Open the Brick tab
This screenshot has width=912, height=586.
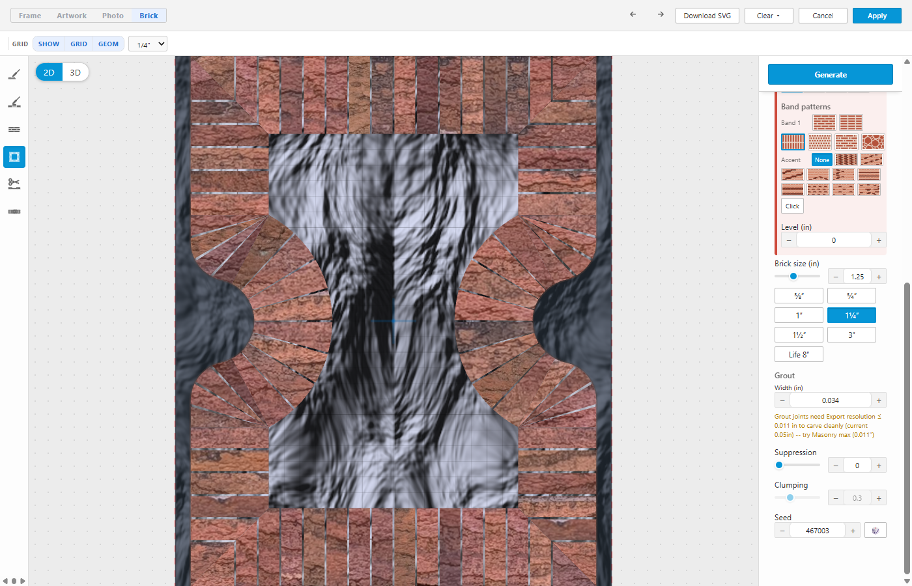[149, 16]
